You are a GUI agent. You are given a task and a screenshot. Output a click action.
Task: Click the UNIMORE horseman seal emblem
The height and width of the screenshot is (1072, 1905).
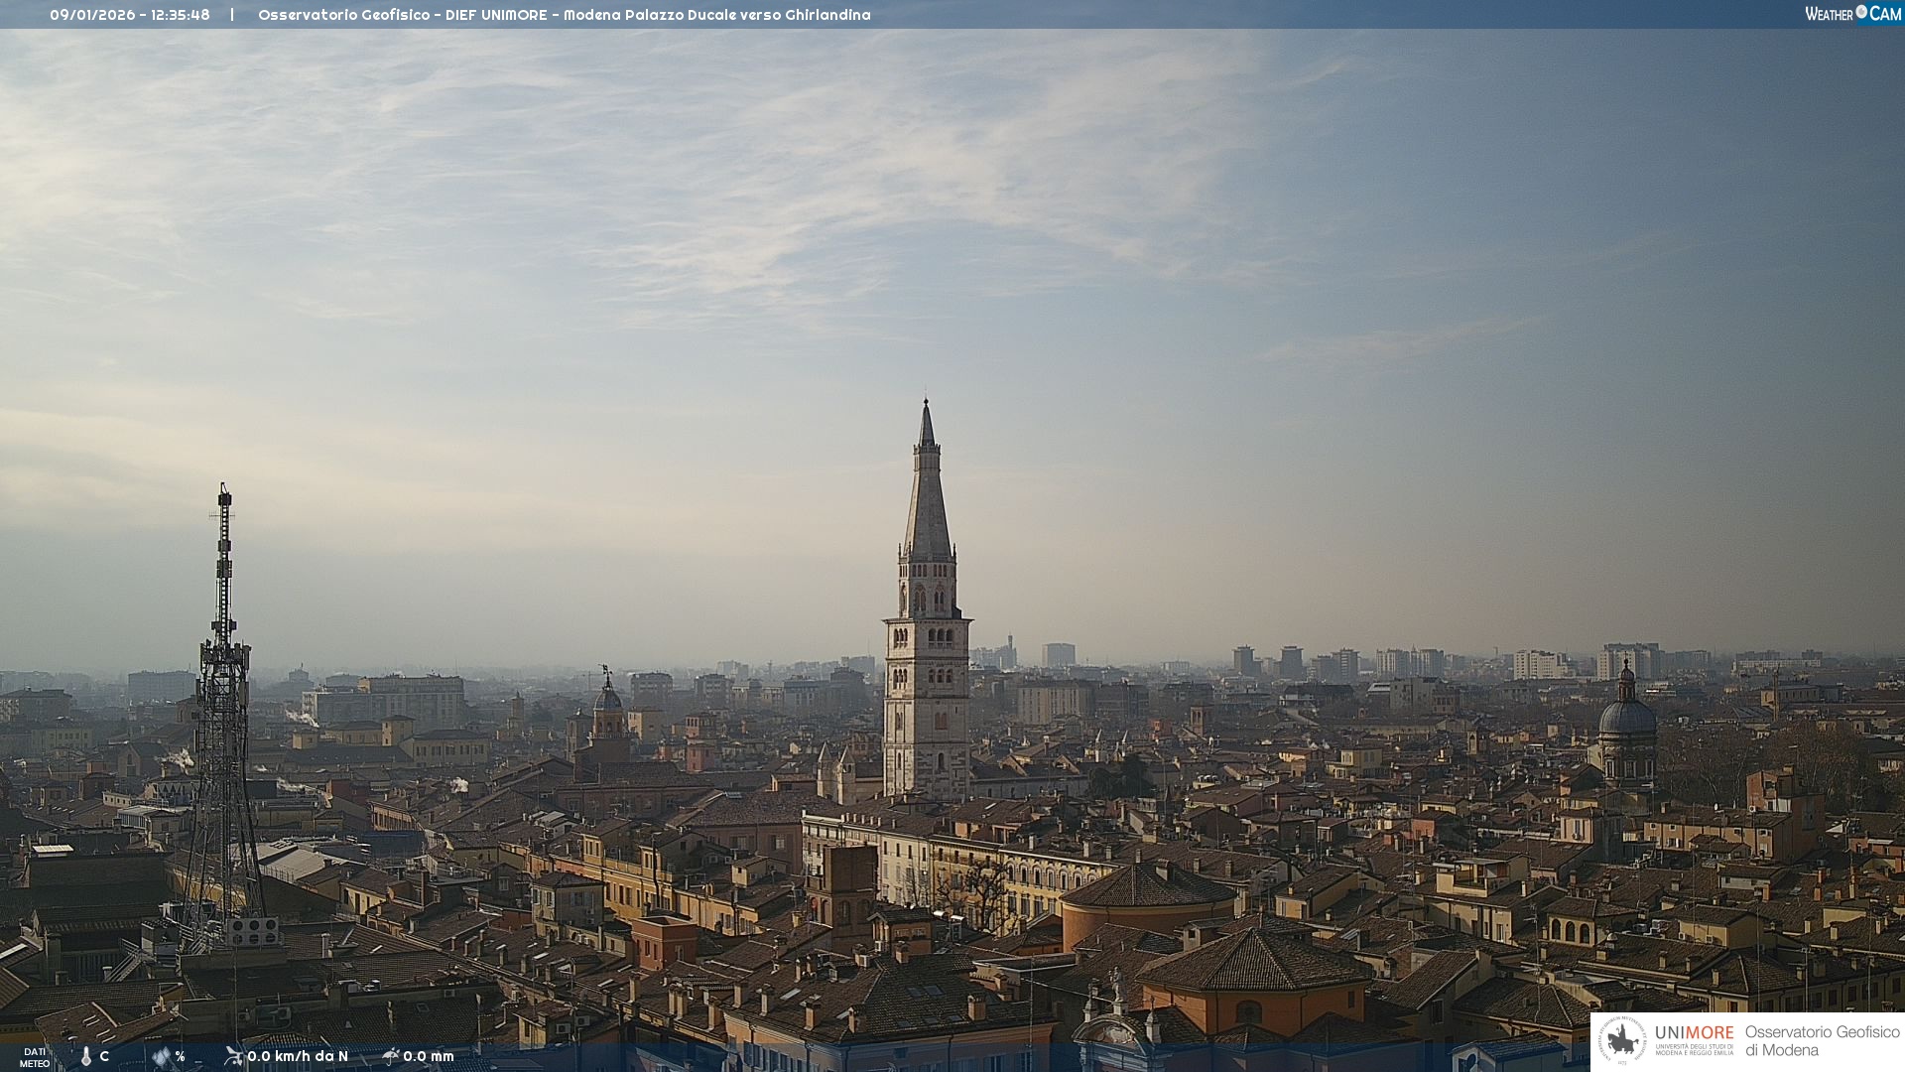tap(1622, 1040)
